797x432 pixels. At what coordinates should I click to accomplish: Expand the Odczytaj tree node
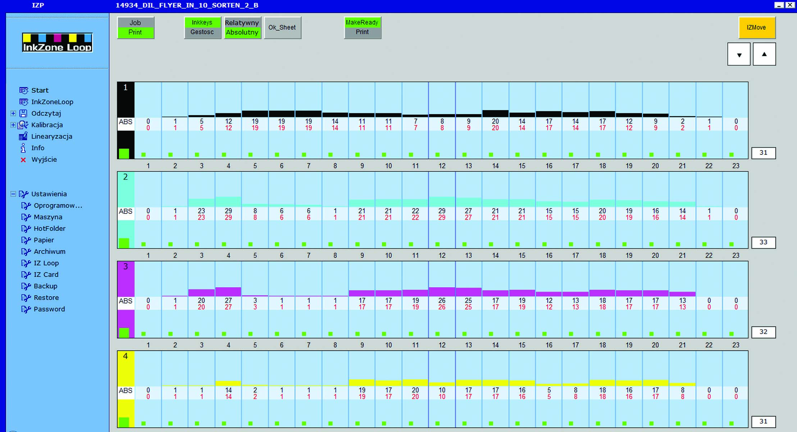click(13, 113)
